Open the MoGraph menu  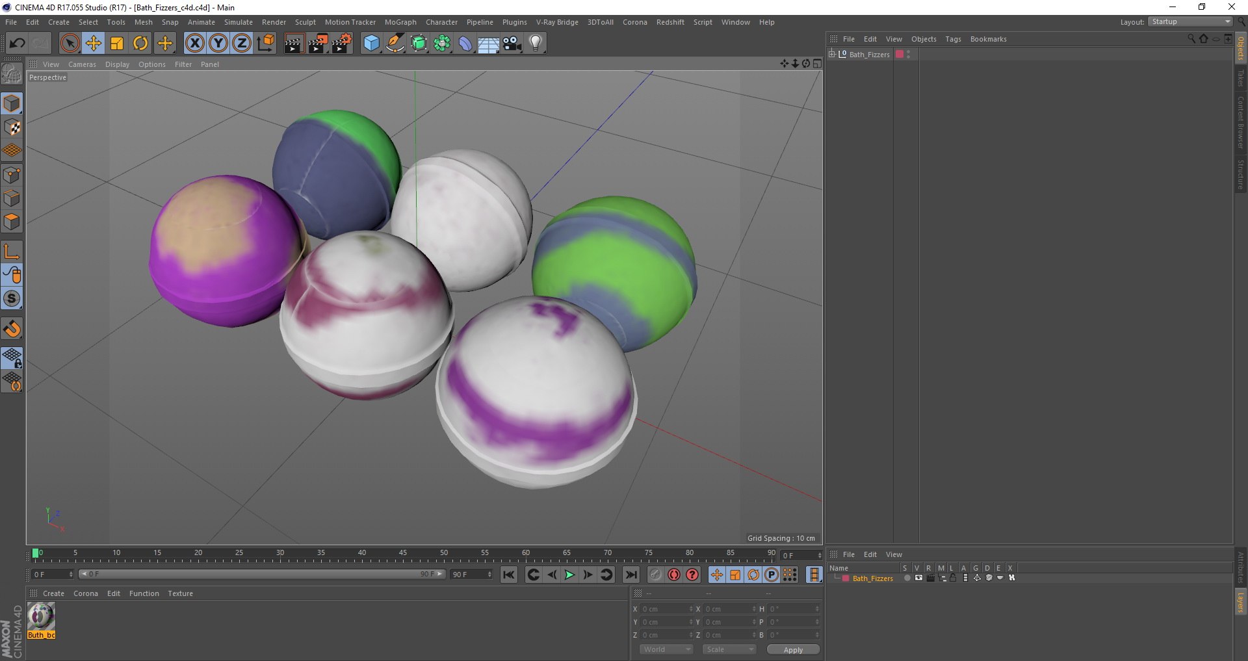pyautogui.click(x=400, y=22)
